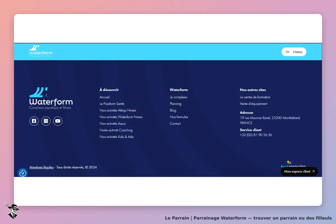Click the Waterform column heading
Image resolution: width=336 pixels, height=224 pixels.
(x=179, y=90)
